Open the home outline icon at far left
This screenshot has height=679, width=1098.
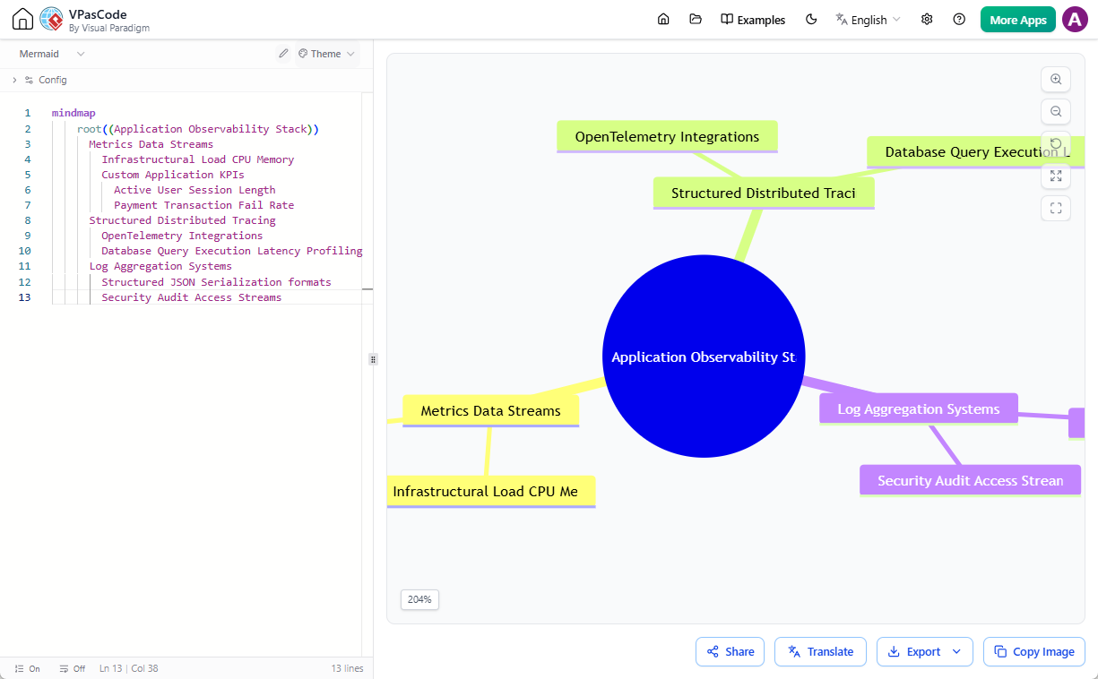22,20
